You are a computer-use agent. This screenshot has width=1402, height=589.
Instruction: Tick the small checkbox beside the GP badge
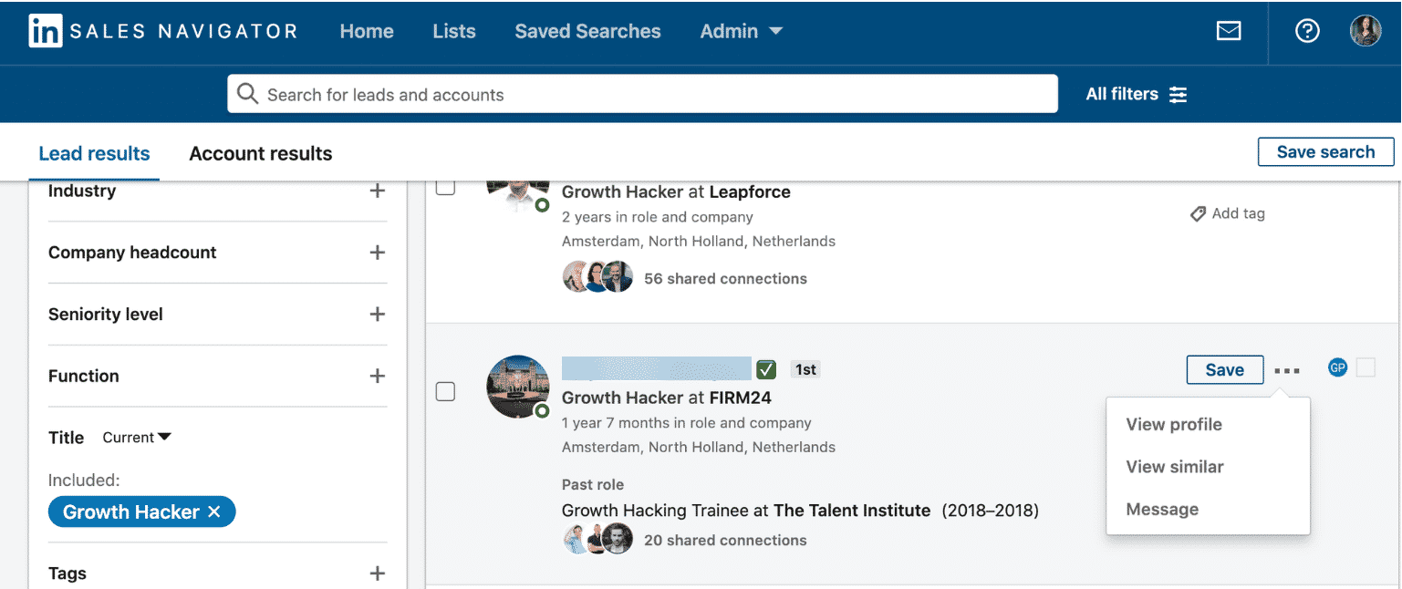pyautogui.click(x=1366, y=367)
